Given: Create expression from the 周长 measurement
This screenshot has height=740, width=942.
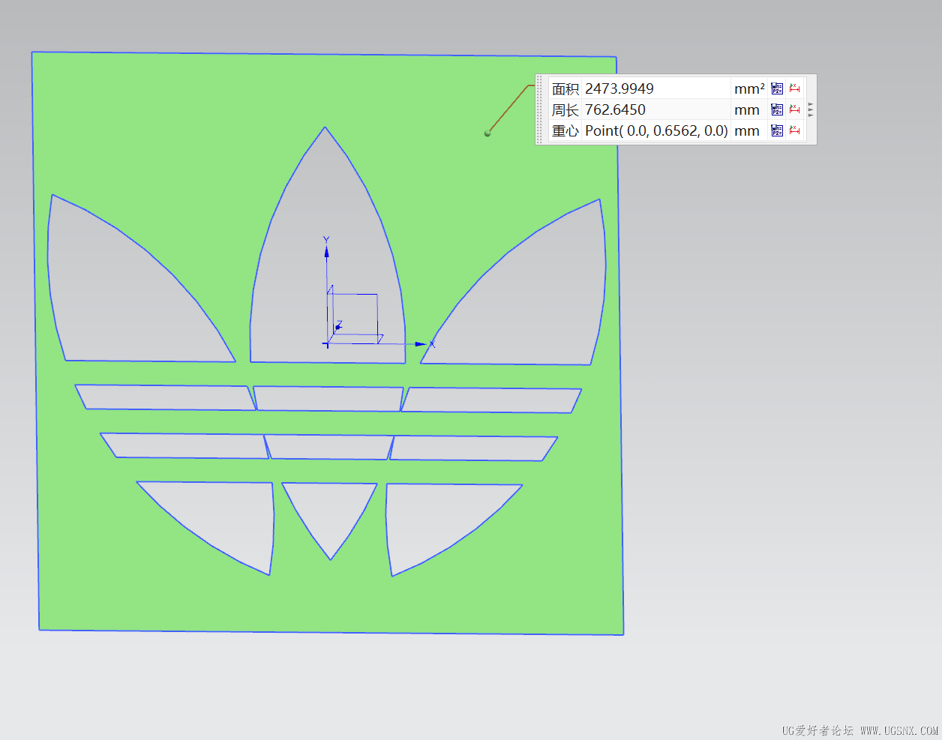Looking at the screenshot, I should (x=776, y=109).
